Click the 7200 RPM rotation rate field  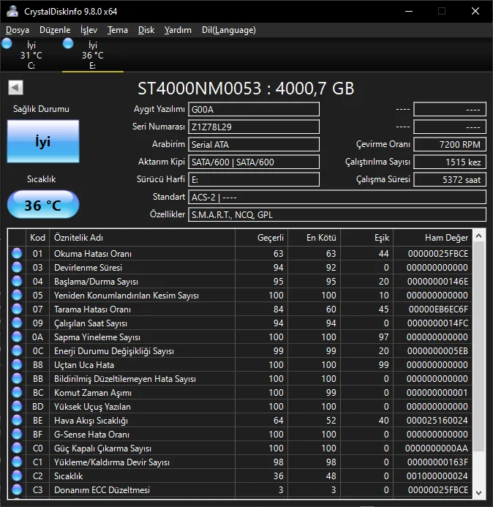coord(450,145)
